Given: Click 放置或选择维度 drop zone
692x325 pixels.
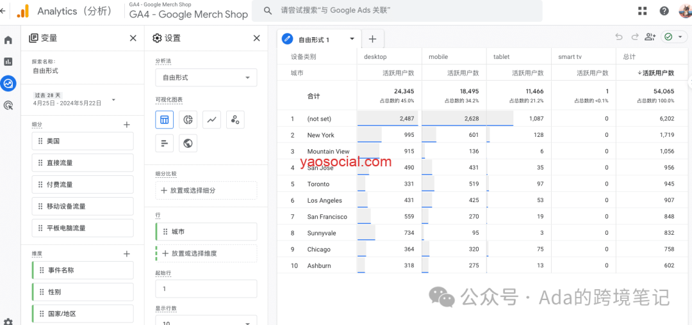Looking at the screenshot, I should pos(206,253).
